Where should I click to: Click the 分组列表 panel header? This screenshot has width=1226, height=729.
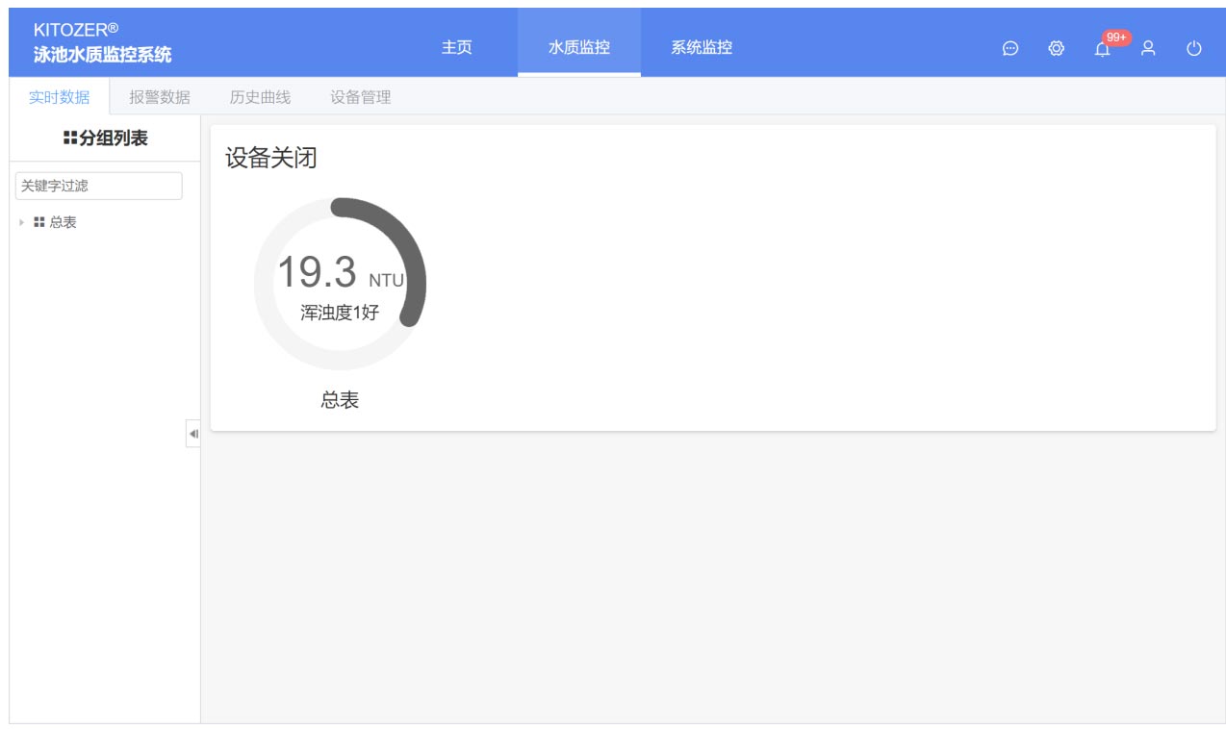(x=106, y=138)
